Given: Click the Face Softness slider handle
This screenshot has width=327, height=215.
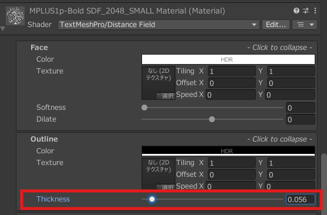Looking at the screenshot, I should click(144, 107).
